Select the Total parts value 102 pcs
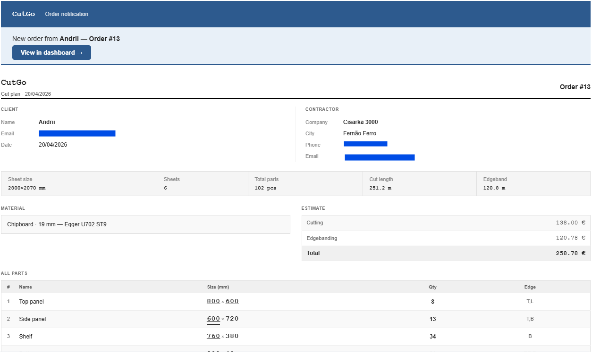Screen dimensions: 592x355 pos(265,188)
